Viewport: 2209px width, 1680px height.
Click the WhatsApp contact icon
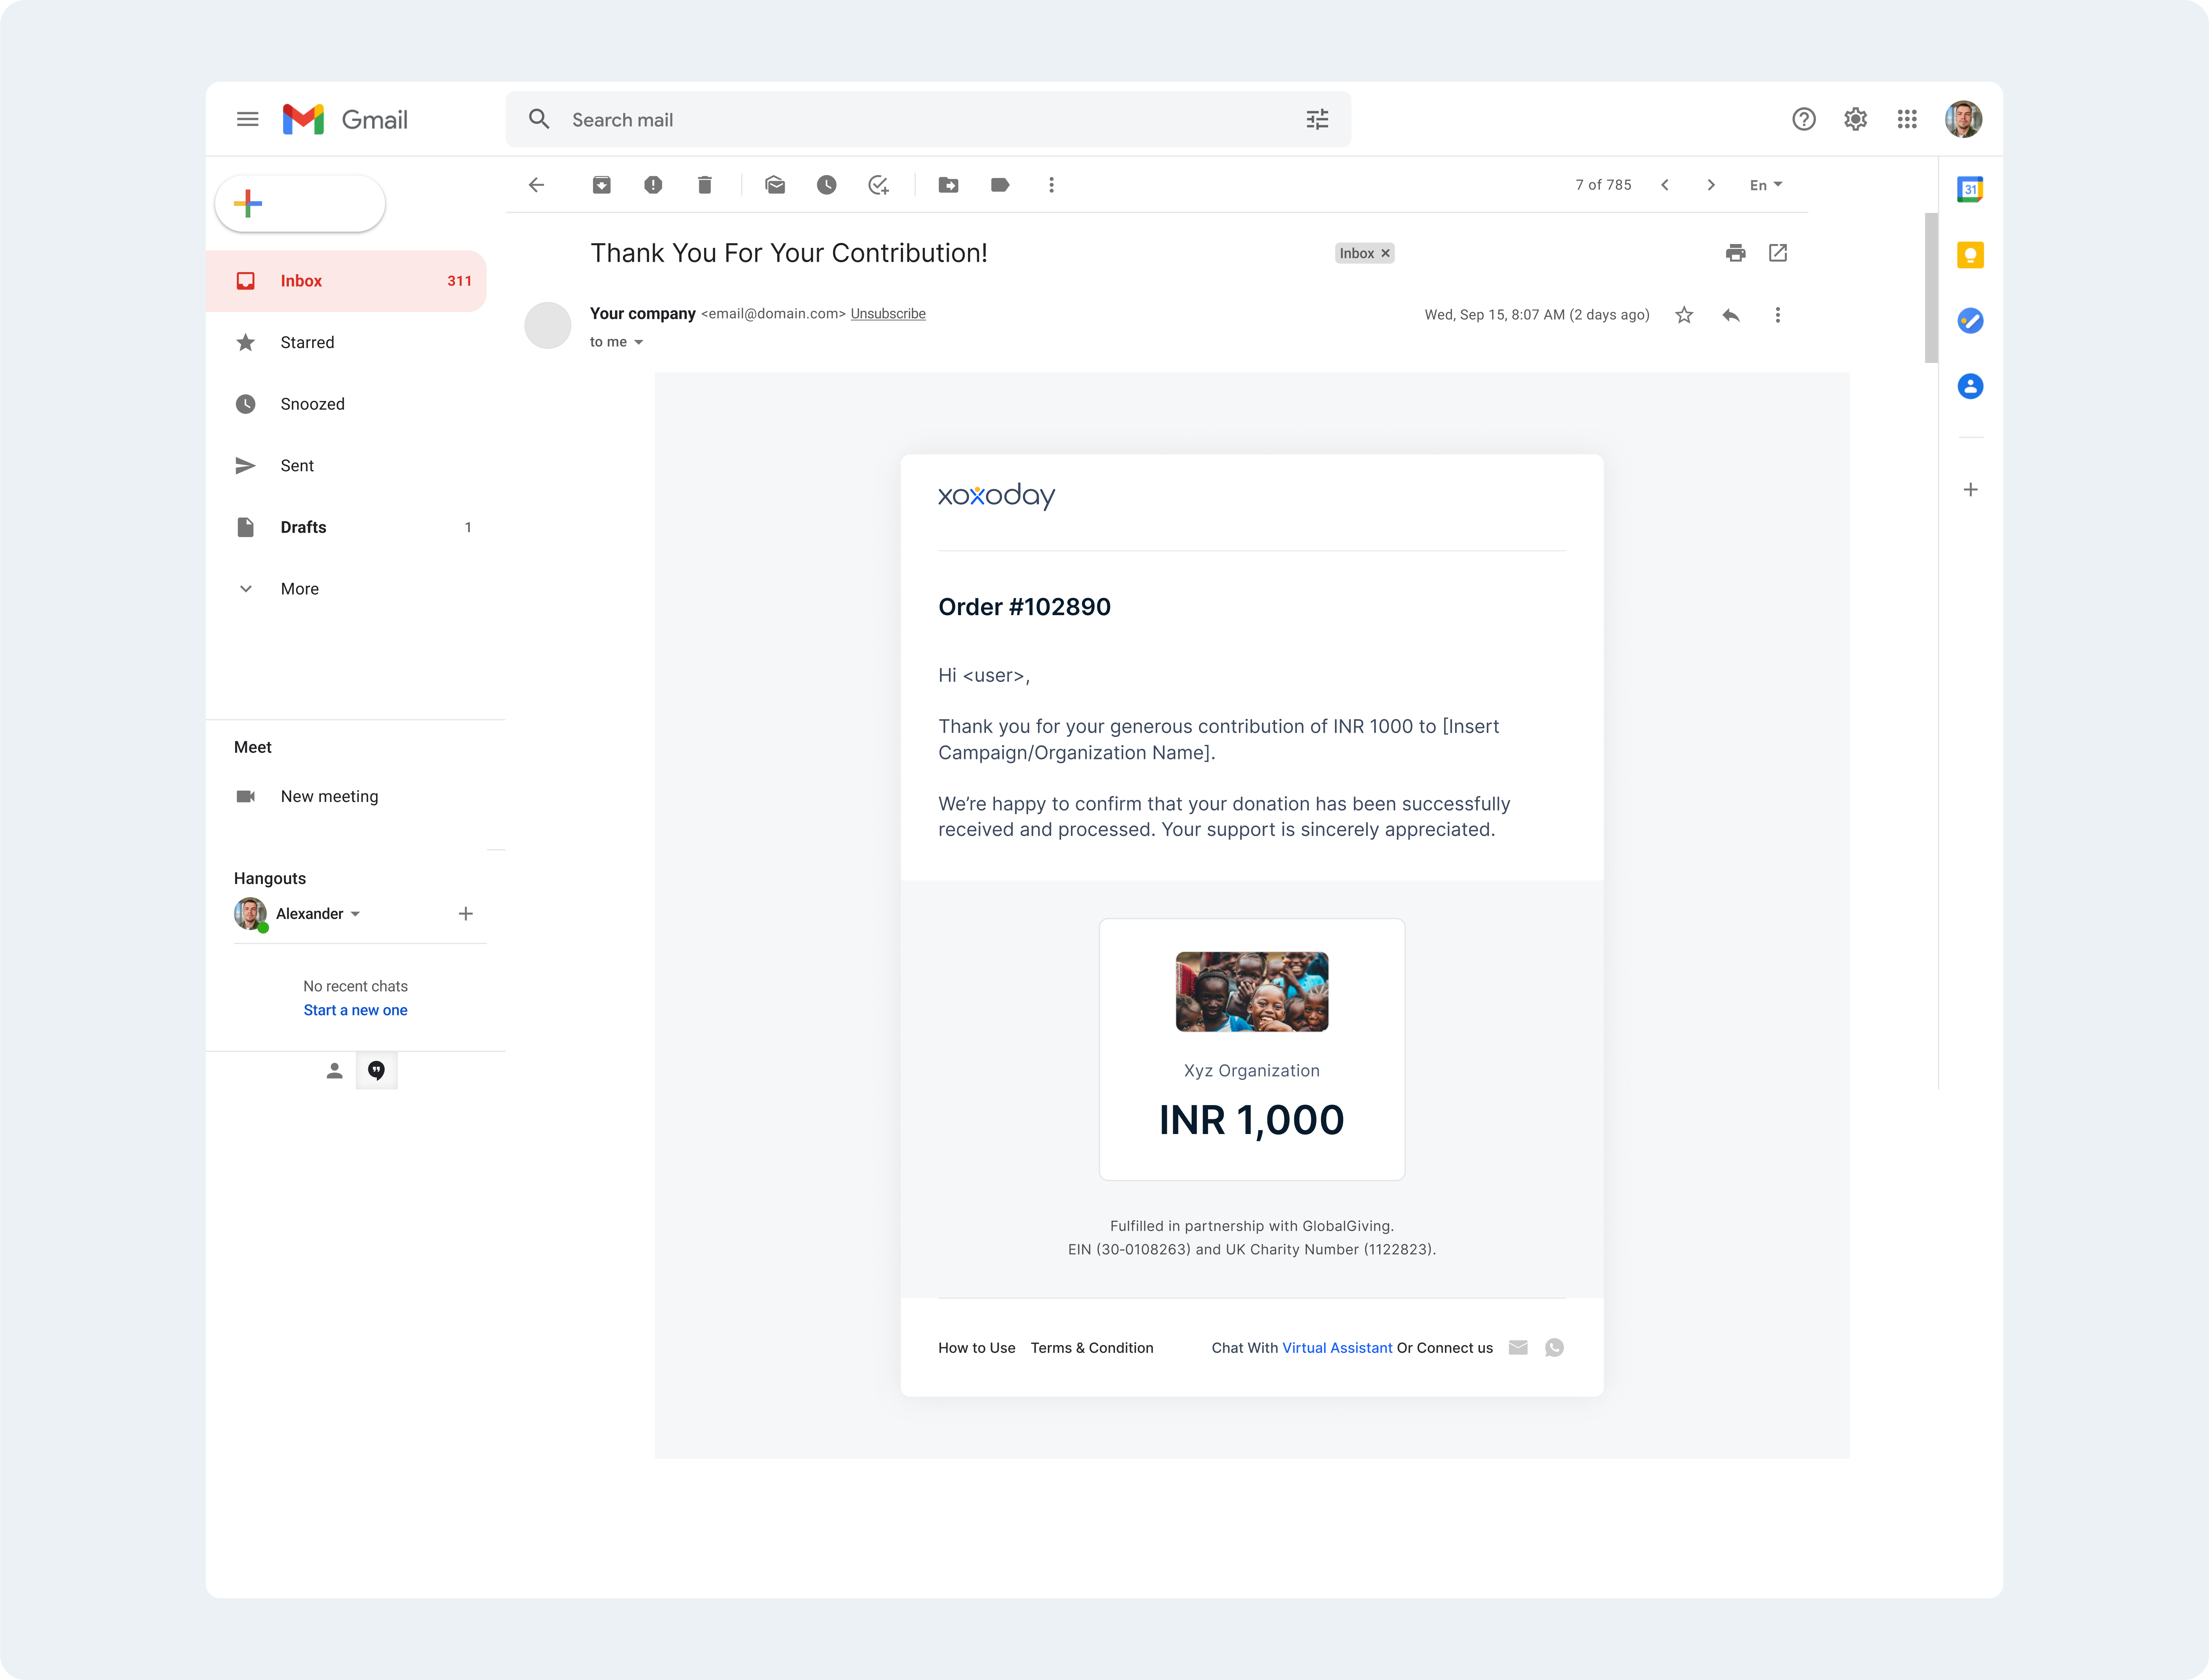tap(1554, 1348)
